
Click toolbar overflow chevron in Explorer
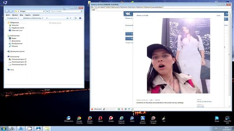click(47, 18)
